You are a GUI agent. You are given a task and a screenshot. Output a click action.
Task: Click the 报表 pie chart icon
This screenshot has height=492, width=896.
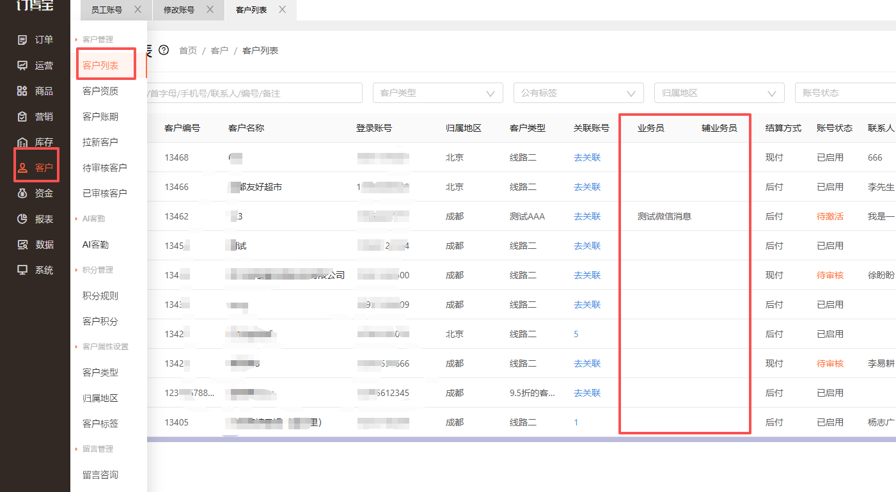tap(22, 219)
